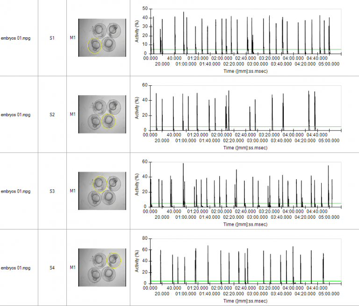
Task: Click the S1 label cell
Action: 52,38
